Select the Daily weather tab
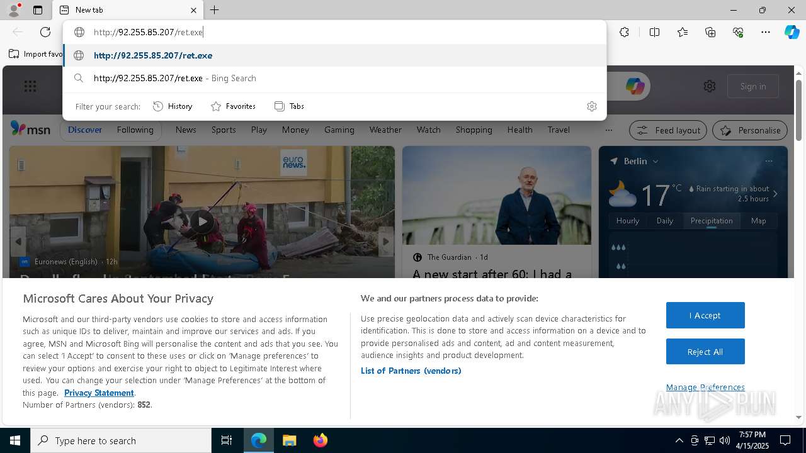 [665, 221]
